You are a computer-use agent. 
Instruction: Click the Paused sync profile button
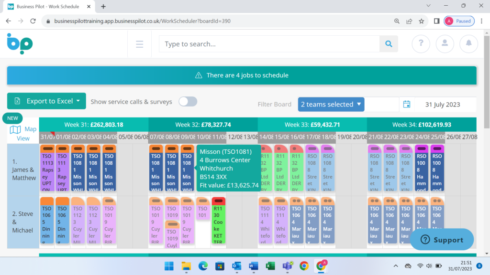pyautogui.click(x=459, y=21)
